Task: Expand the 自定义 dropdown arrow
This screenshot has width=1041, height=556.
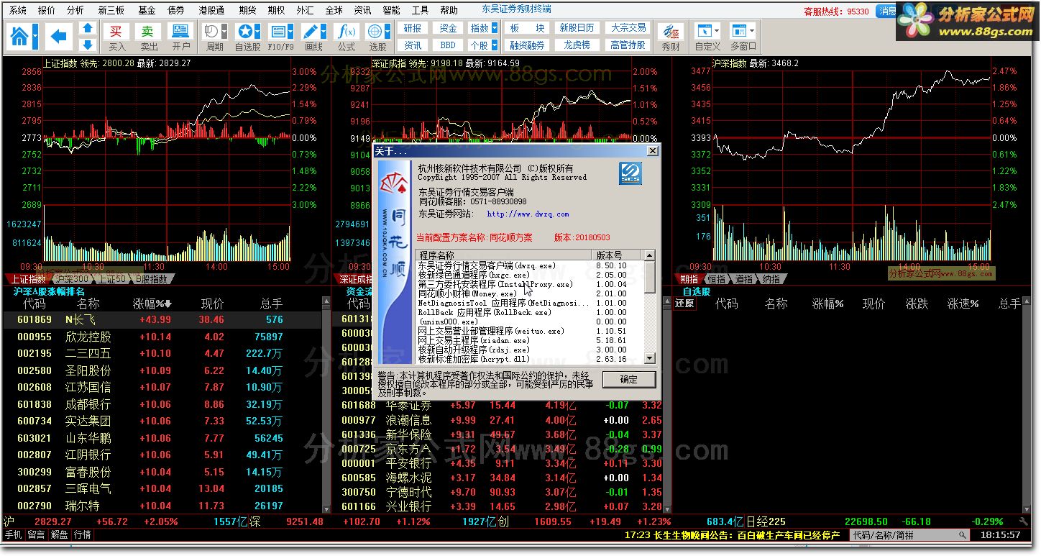Action: [717, 32]
